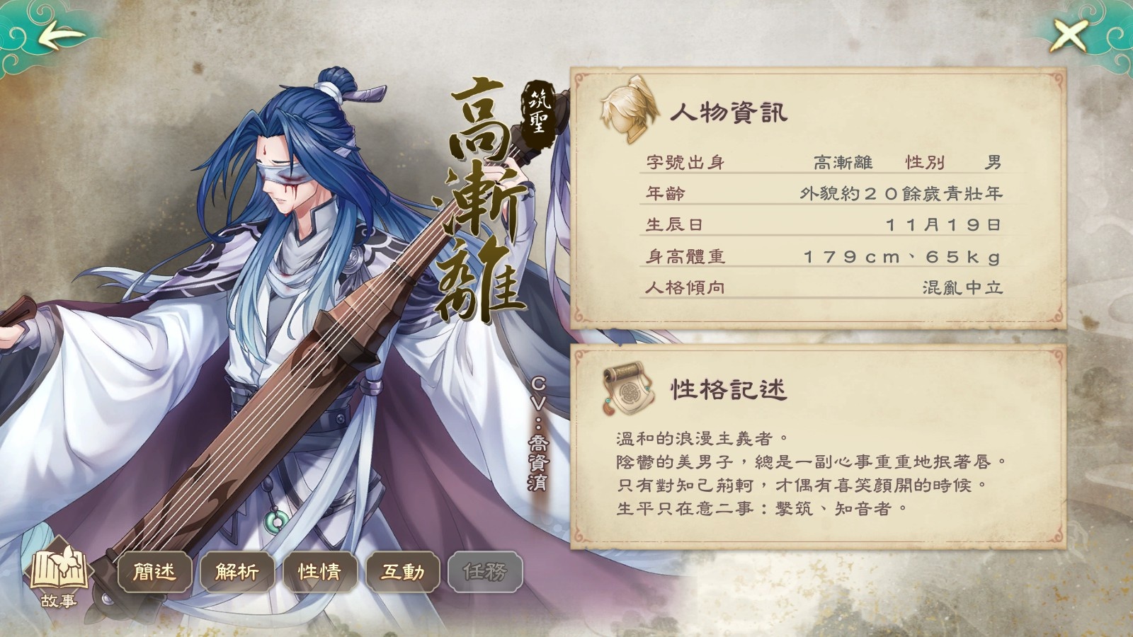Click the 生辰日 birthday row
This screenshot has height=637, width=1133.
pyautogui.click(x=824, y=224)
